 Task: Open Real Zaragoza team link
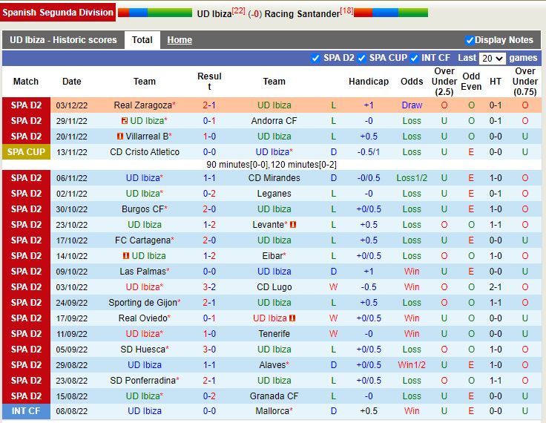pos(143,105)
